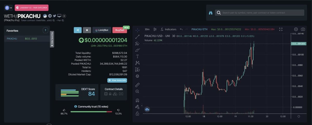Viewport: 312px width, 125px height.
Task: Select the patterns drawing tool
Action: pyautogui.click(x=137, y=63)
